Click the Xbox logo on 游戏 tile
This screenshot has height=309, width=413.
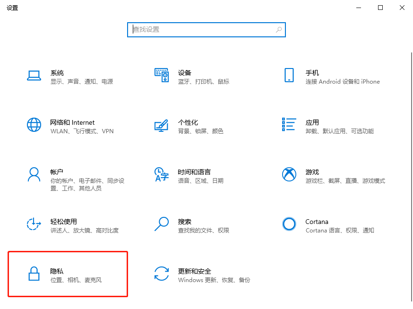pos(289,174)
